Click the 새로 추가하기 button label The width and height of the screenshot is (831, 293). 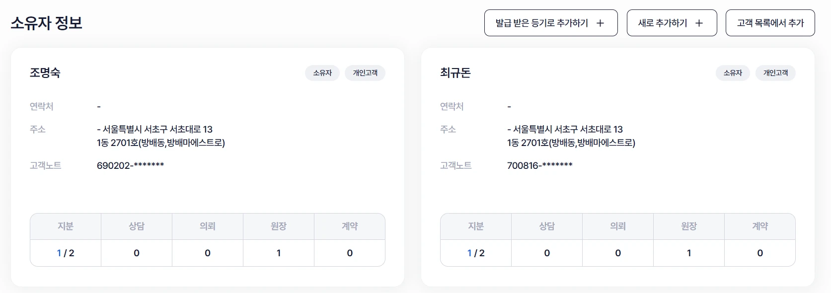663,23
